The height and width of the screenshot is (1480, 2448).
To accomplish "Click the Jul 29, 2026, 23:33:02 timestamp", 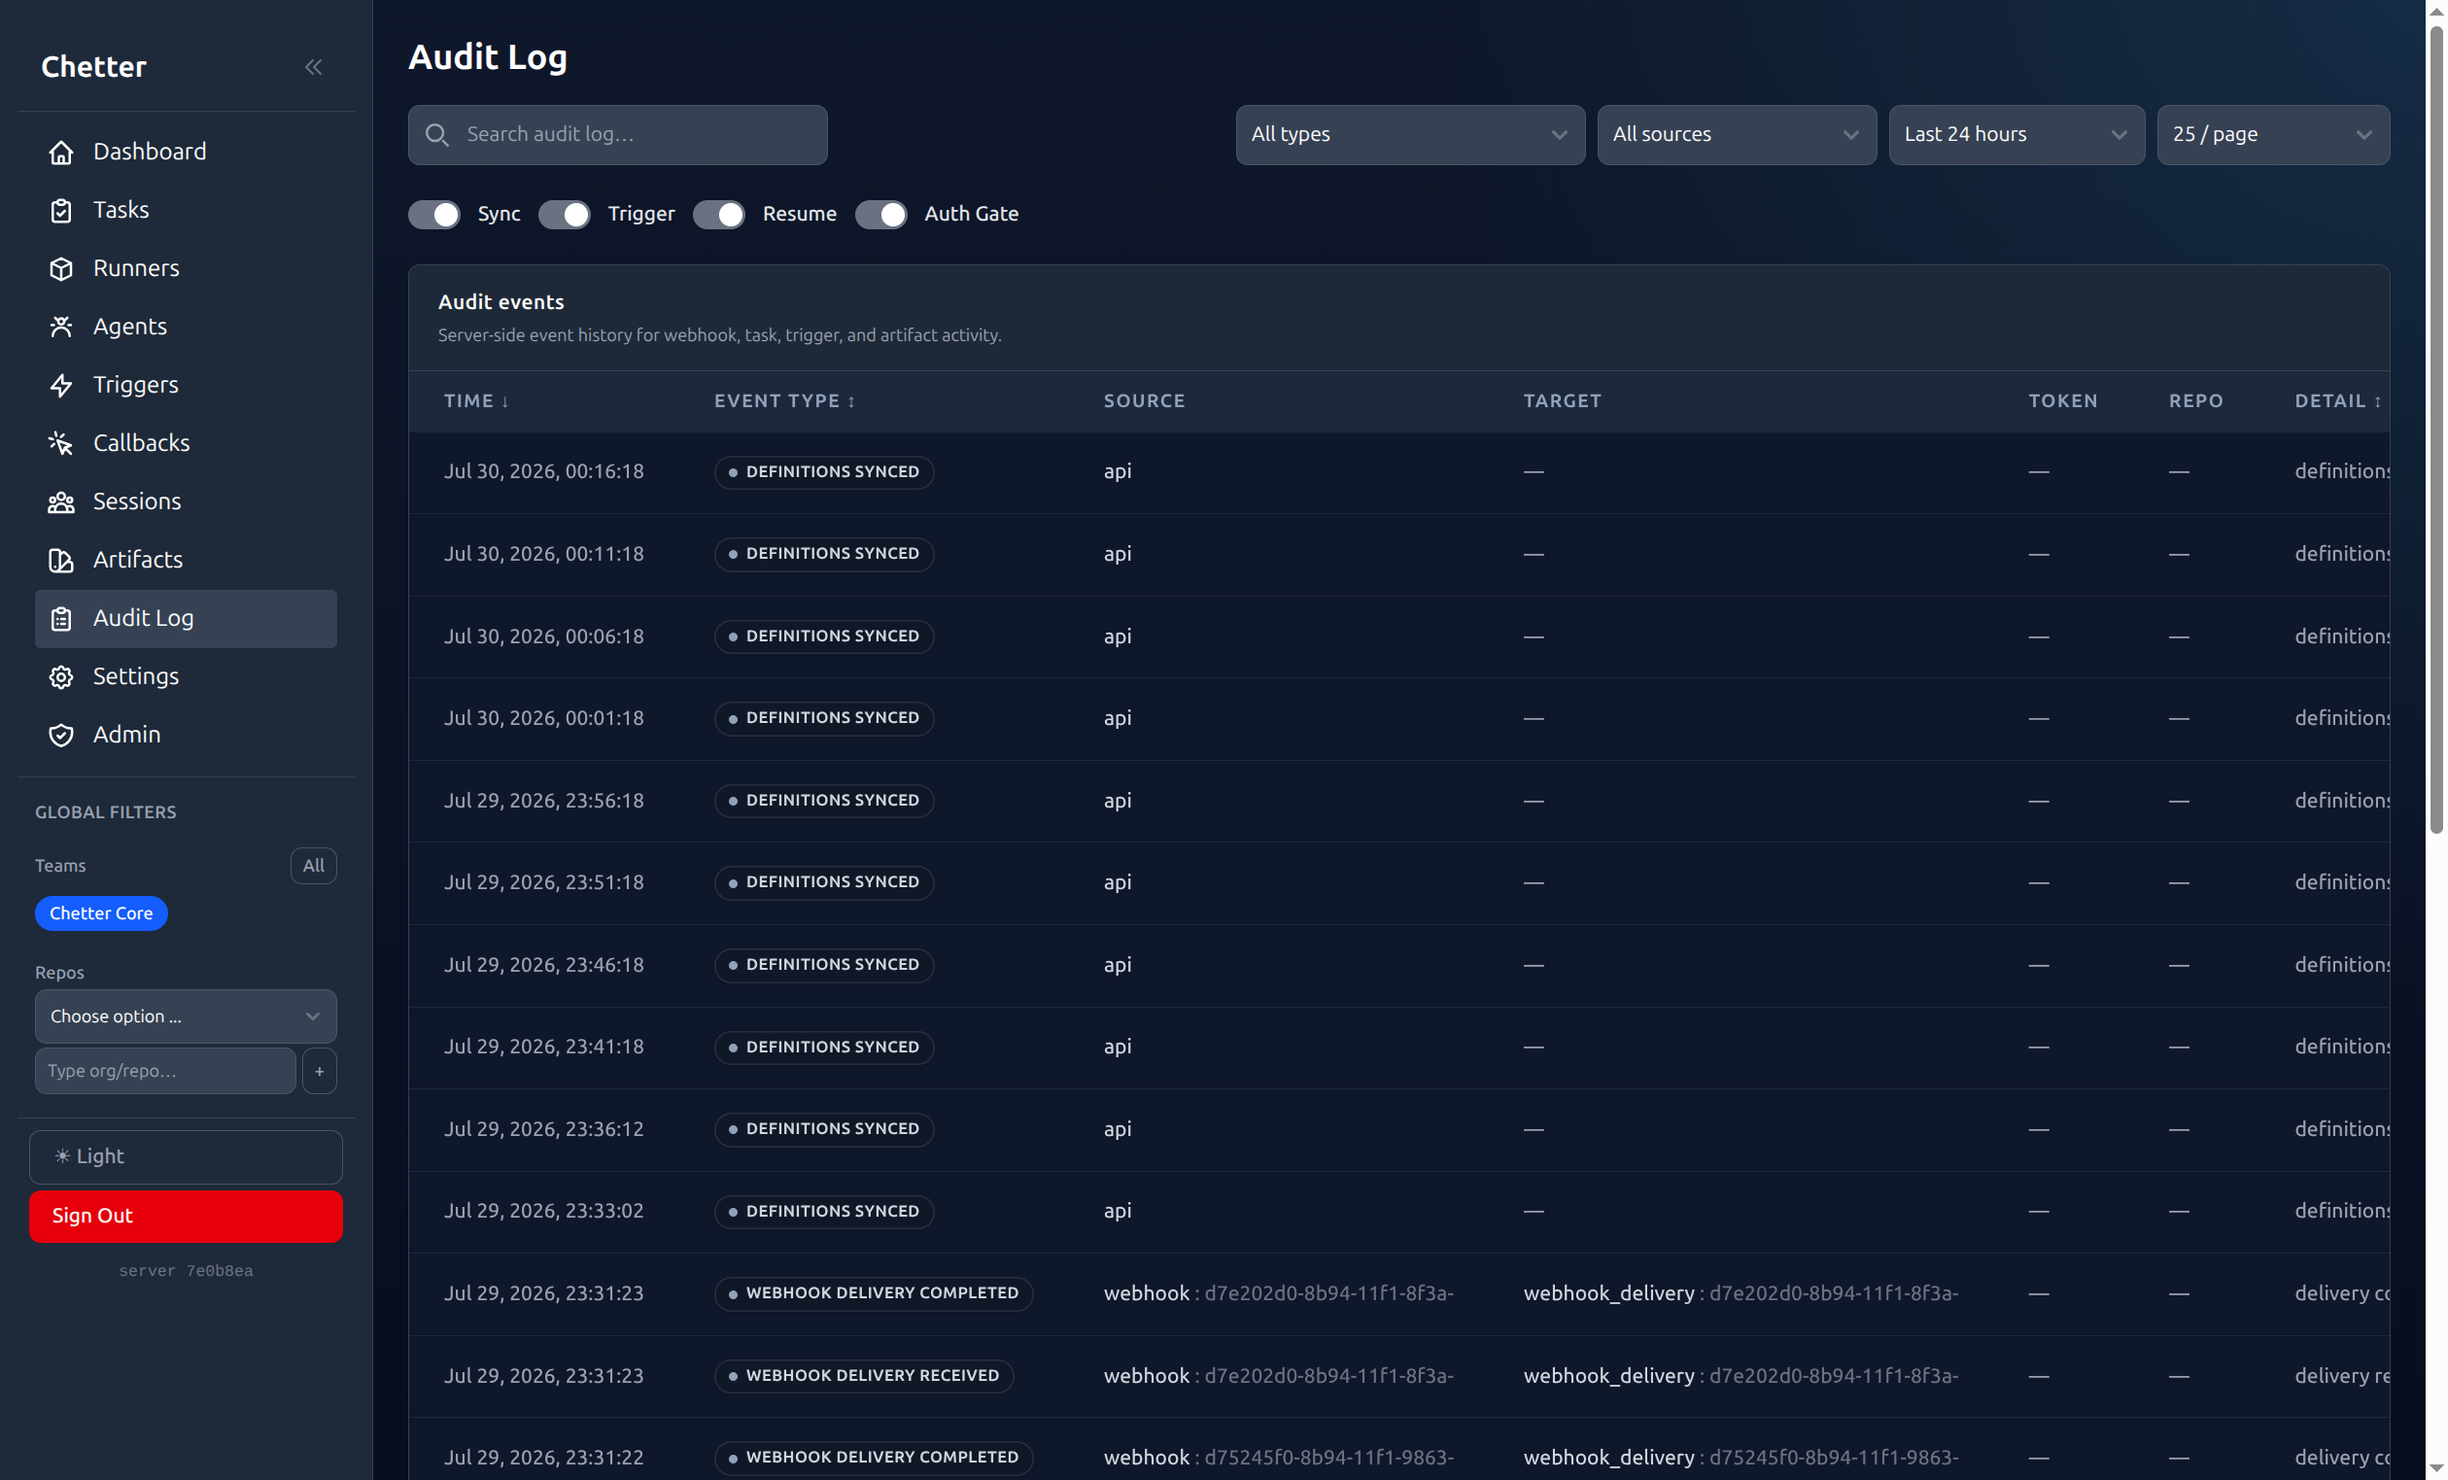I will (x=543, y=1211).
